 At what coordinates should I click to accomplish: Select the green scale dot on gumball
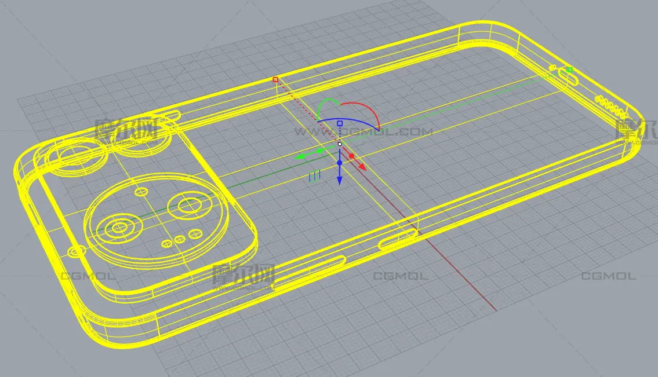(320, 151)
